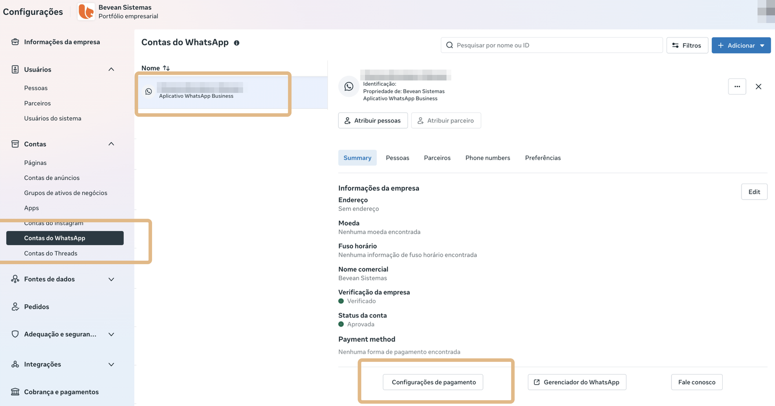Collapse the Usuários section chevron

click(111, 69)
